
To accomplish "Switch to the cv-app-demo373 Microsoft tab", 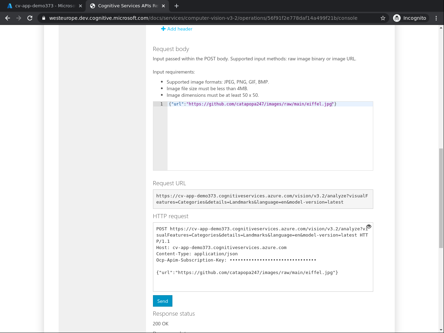I will click(x=45, y=6).
